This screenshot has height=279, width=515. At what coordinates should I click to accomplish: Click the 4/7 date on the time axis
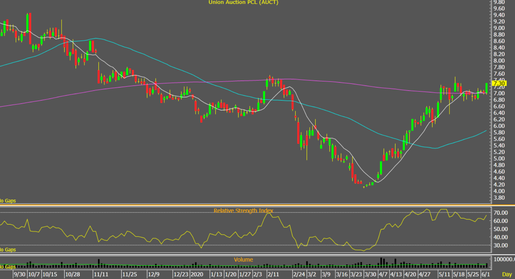point(383,274)
